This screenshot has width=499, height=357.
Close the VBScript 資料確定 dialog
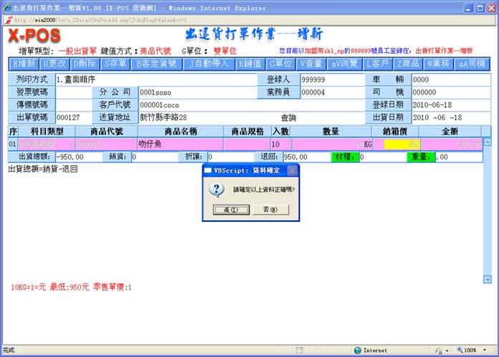click(292, 171)
